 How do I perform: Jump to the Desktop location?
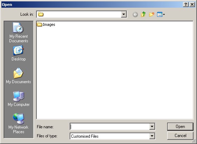(x=19, y=53)
